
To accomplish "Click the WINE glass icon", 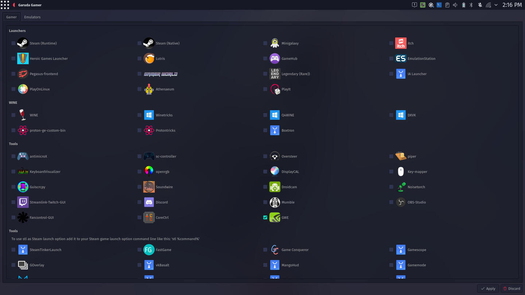I will [x=23, y=115].
